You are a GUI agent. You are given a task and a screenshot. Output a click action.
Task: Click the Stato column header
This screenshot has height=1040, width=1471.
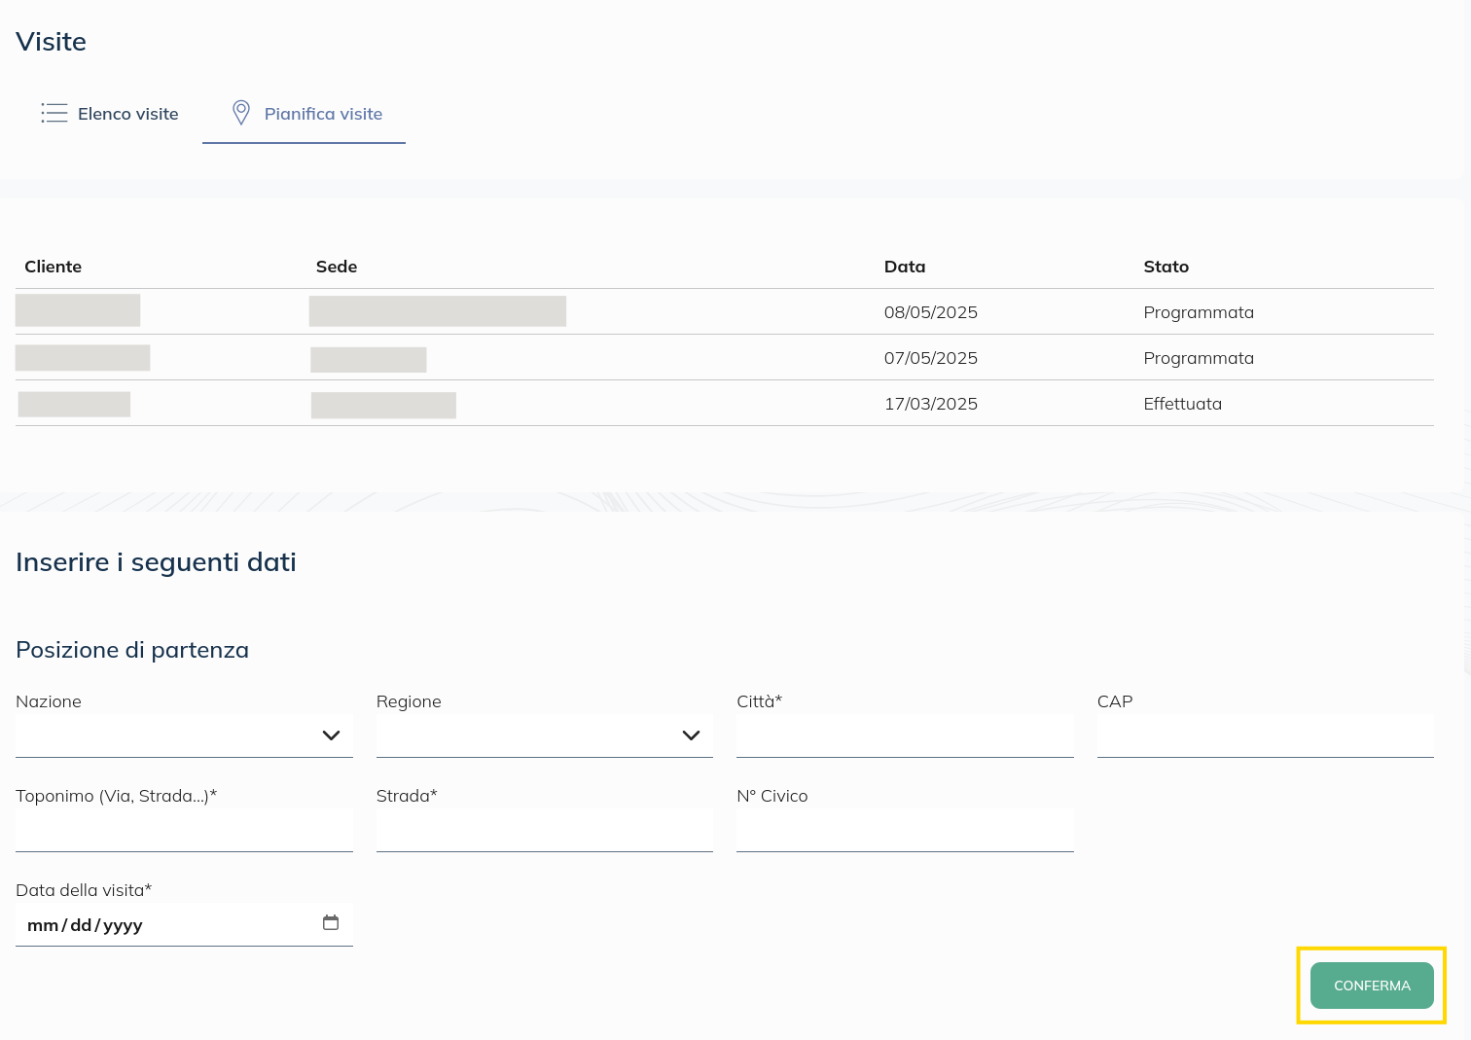[x=1166, y=267]
